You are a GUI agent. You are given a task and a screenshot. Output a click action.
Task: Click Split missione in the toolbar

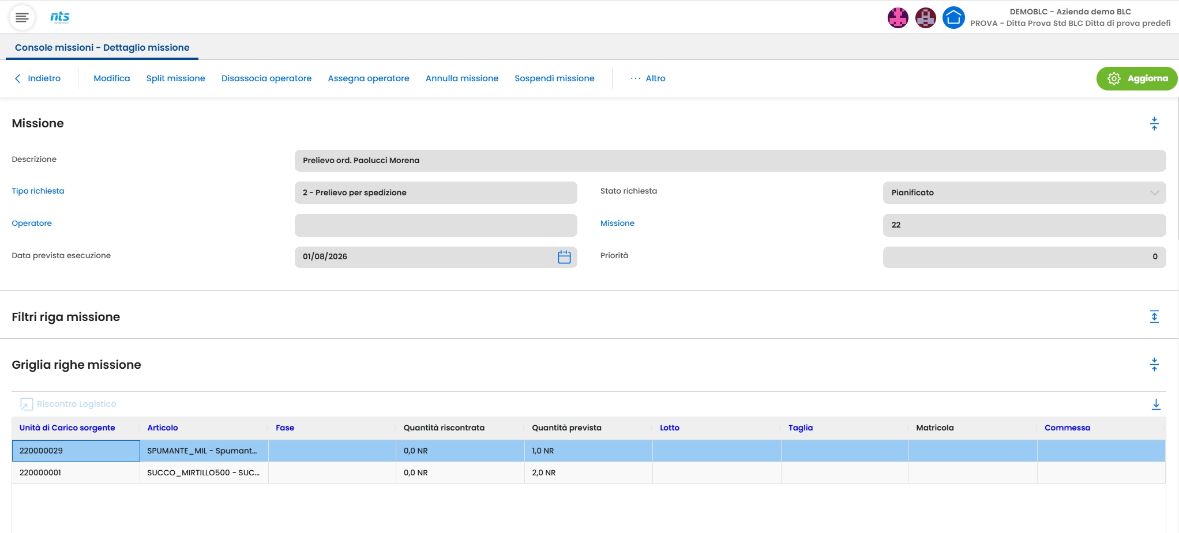pos(175,78)
